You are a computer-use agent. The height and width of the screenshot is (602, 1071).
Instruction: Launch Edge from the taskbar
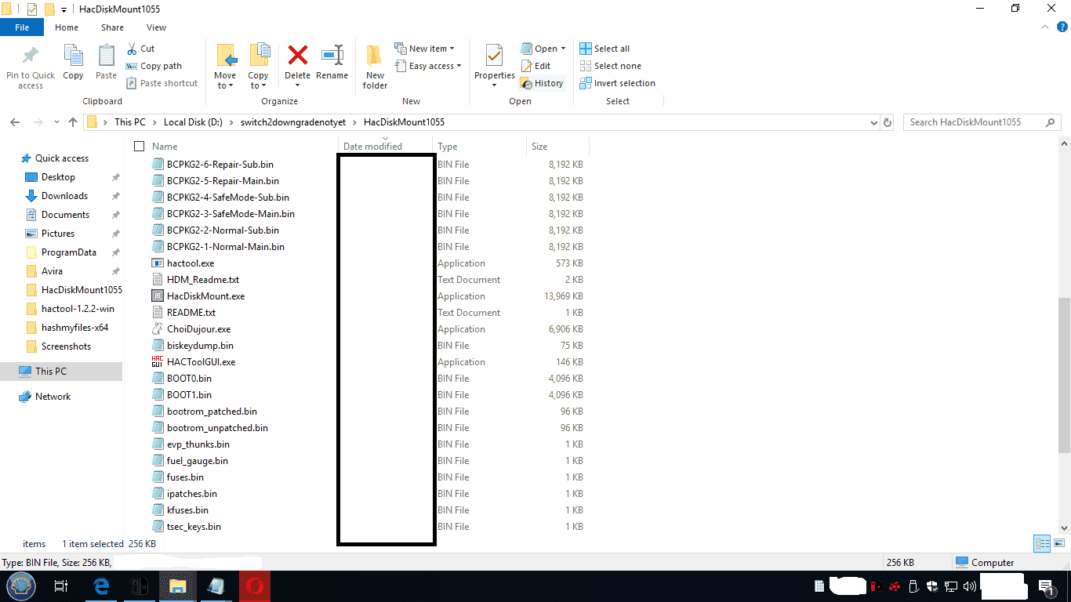tap(101, 586)
